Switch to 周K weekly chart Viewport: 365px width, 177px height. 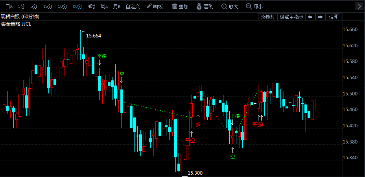click(104, 6)
